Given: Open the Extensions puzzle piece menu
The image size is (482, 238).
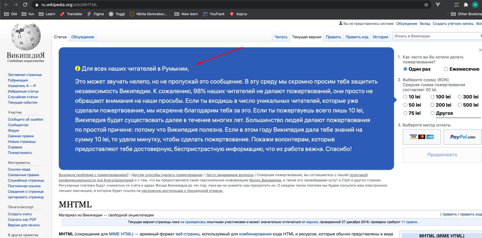Looking at the screenshot, I should click(466, 5).
